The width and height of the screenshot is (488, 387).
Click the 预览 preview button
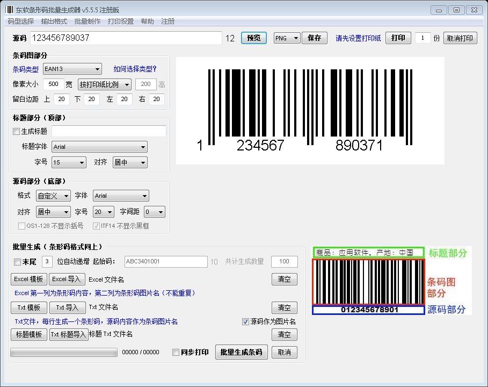[253, 38]
